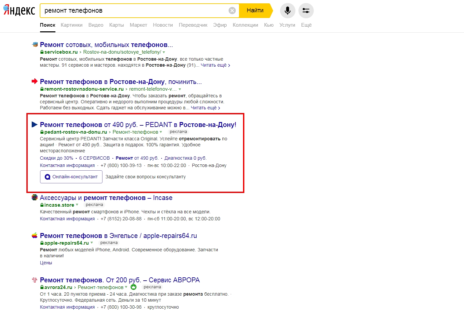Click the Yandex logo
The image size is (464, 312).
pos(19,10)
